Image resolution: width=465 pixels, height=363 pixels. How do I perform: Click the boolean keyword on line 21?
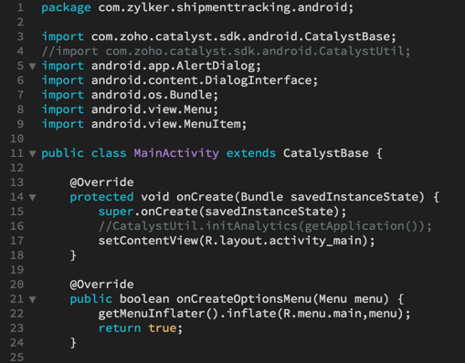pos(144,299)
